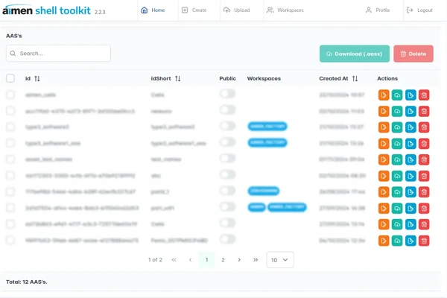This screenshot has height=298, width=447.
Task: Click red trash icon in the last row
Action: pos(424,241)
